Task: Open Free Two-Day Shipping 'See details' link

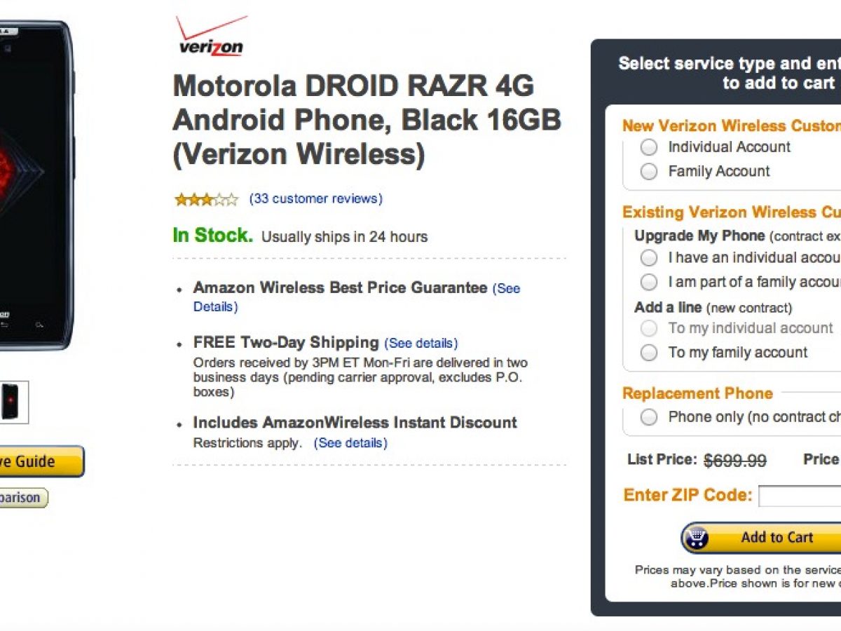Action: coord(420,343)
